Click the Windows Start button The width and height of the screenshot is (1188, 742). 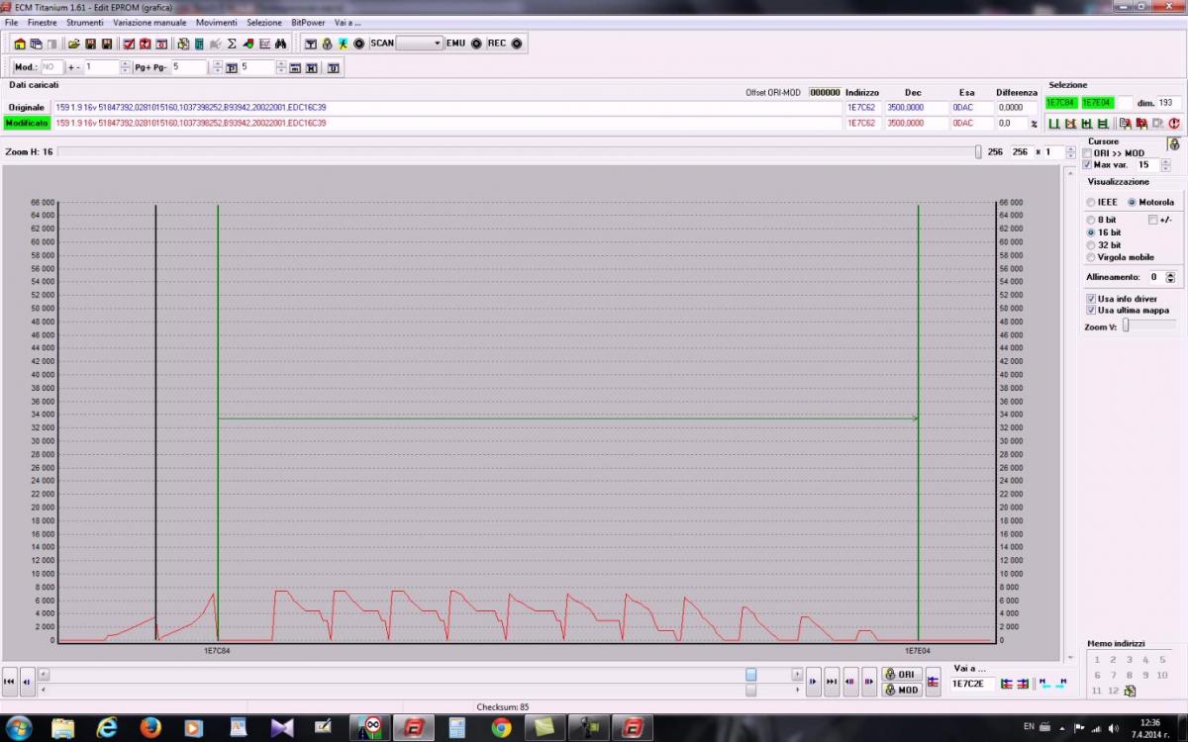[18, 727]
